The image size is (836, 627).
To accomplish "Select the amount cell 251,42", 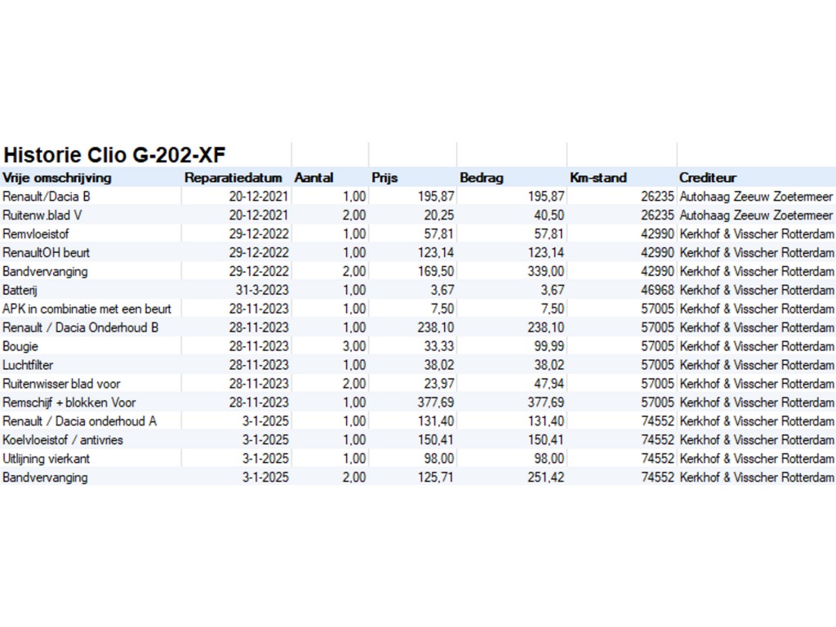I will click(545, 478).
